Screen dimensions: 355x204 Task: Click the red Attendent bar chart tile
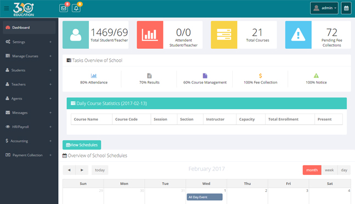150,35
